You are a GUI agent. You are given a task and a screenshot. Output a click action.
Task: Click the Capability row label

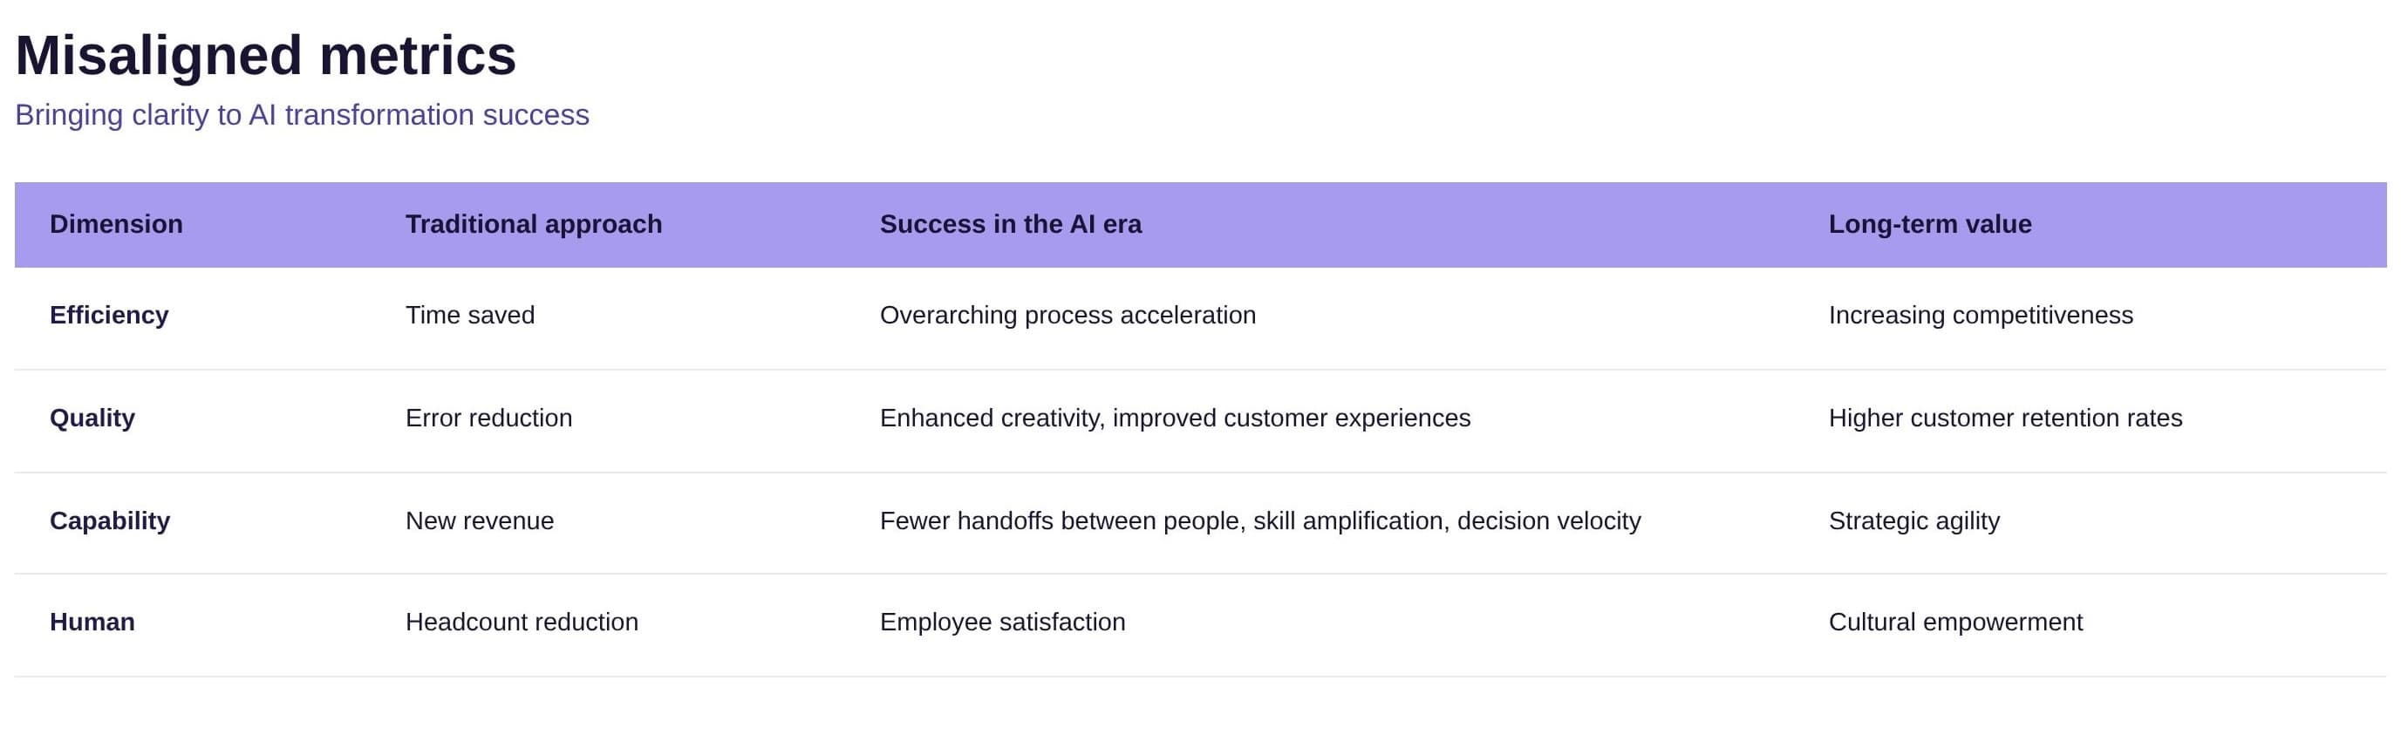pyautogui.click(x=110, y=520)
